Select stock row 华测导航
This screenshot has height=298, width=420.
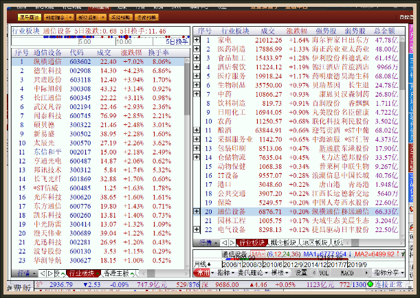98,260
